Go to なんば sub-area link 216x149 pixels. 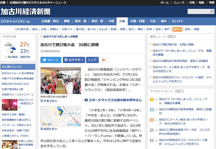(x=103, y=29)
